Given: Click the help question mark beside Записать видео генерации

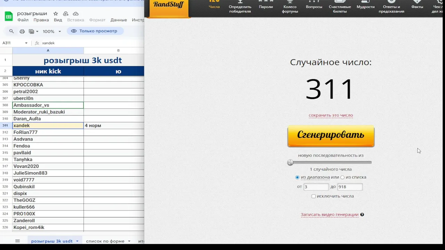Looking at the screenshot, I should tap(362, 215).
